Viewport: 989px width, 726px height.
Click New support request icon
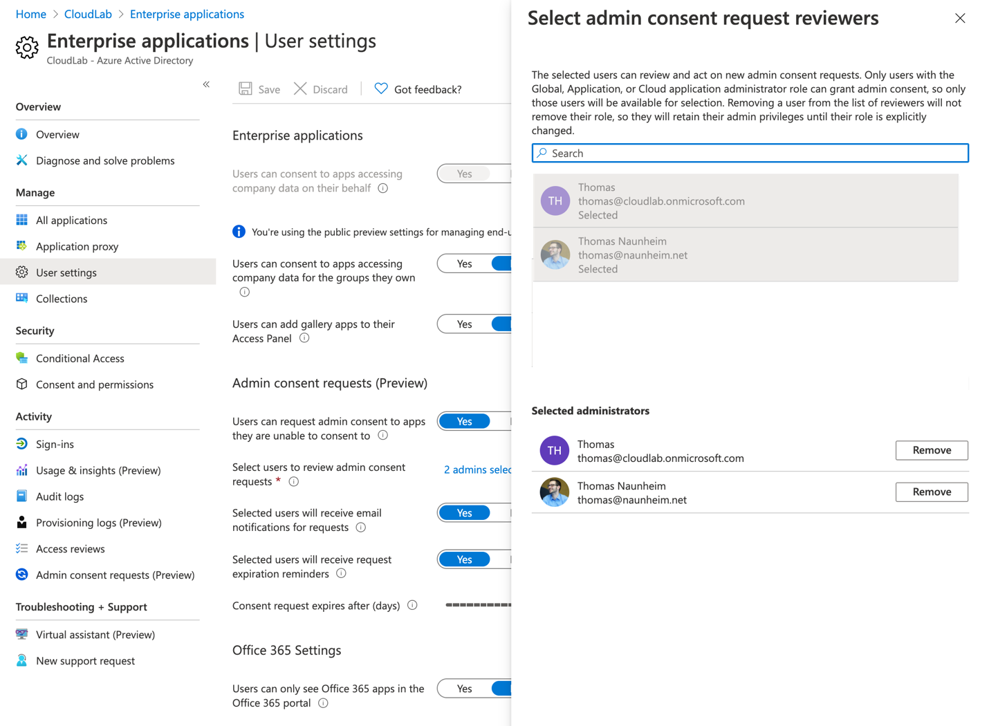click(x=21, y=661)
